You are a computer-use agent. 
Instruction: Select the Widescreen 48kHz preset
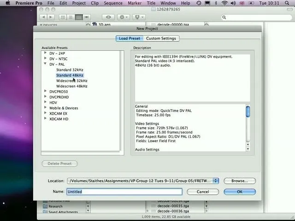click(x=72, y=86)
